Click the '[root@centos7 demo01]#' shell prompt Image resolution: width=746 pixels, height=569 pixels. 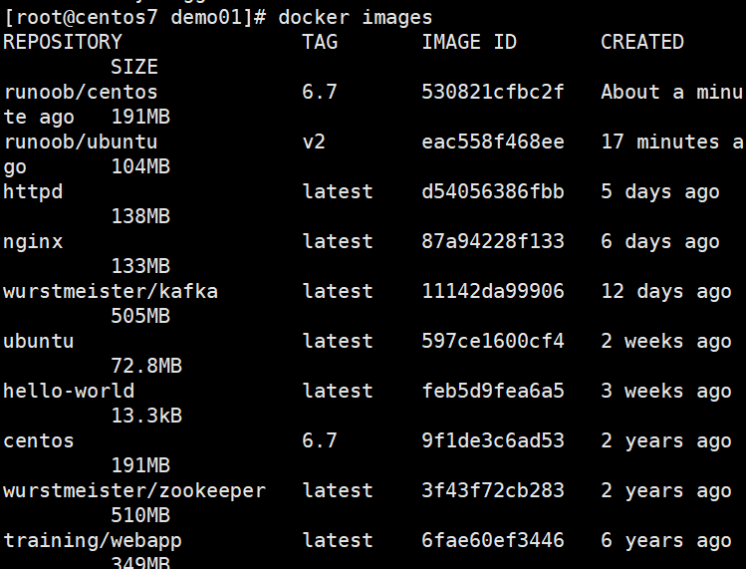[x=134, y=18]
